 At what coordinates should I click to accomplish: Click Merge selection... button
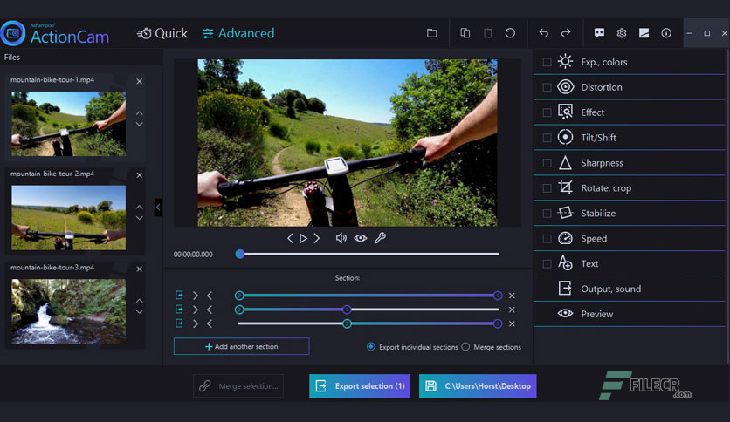coord(238,385)
